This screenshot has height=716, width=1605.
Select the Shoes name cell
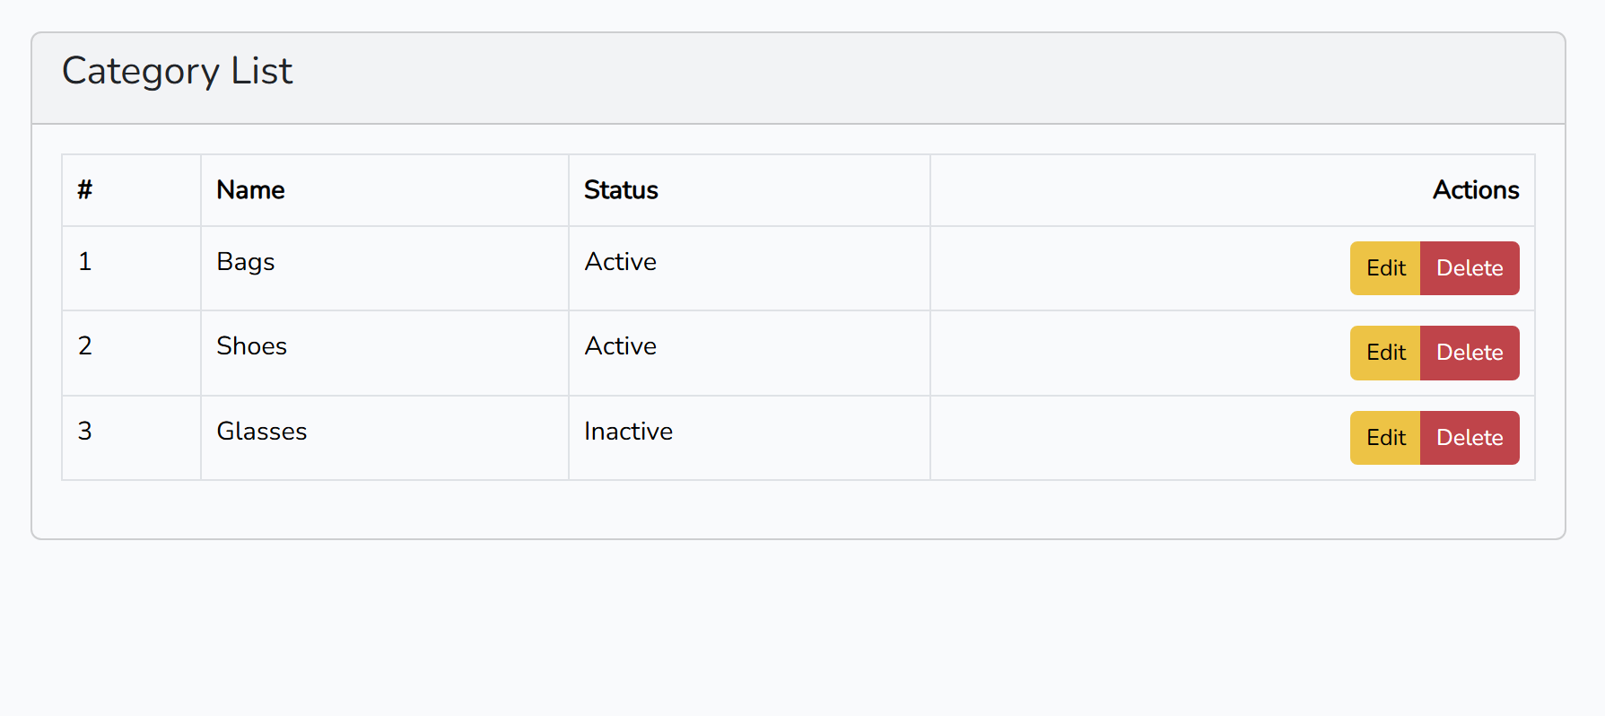(x=385, y=354)
